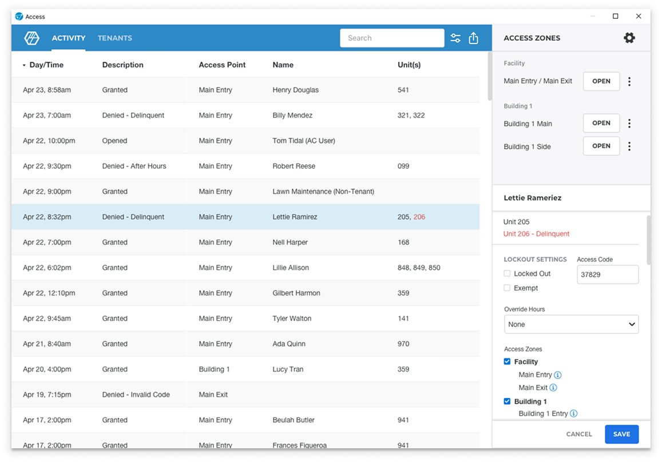Switch to the Tenants tab
This screenshot has height=462, width=662.
pyautogui.click(x=114, y=38)
